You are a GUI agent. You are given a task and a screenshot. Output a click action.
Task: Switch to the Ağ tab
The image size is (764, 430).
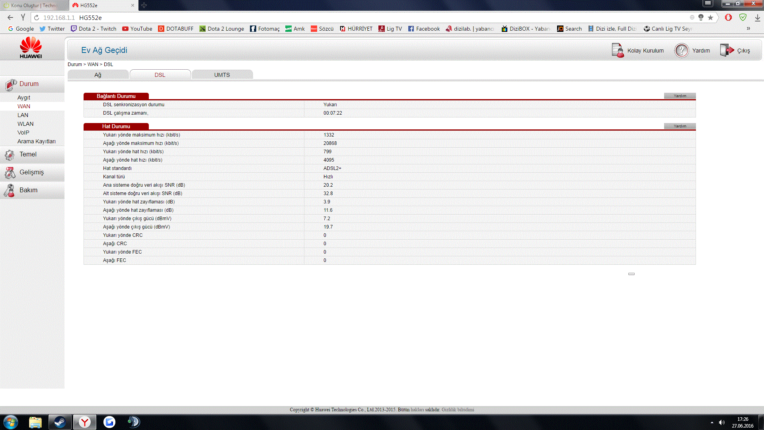coord(98,75)
